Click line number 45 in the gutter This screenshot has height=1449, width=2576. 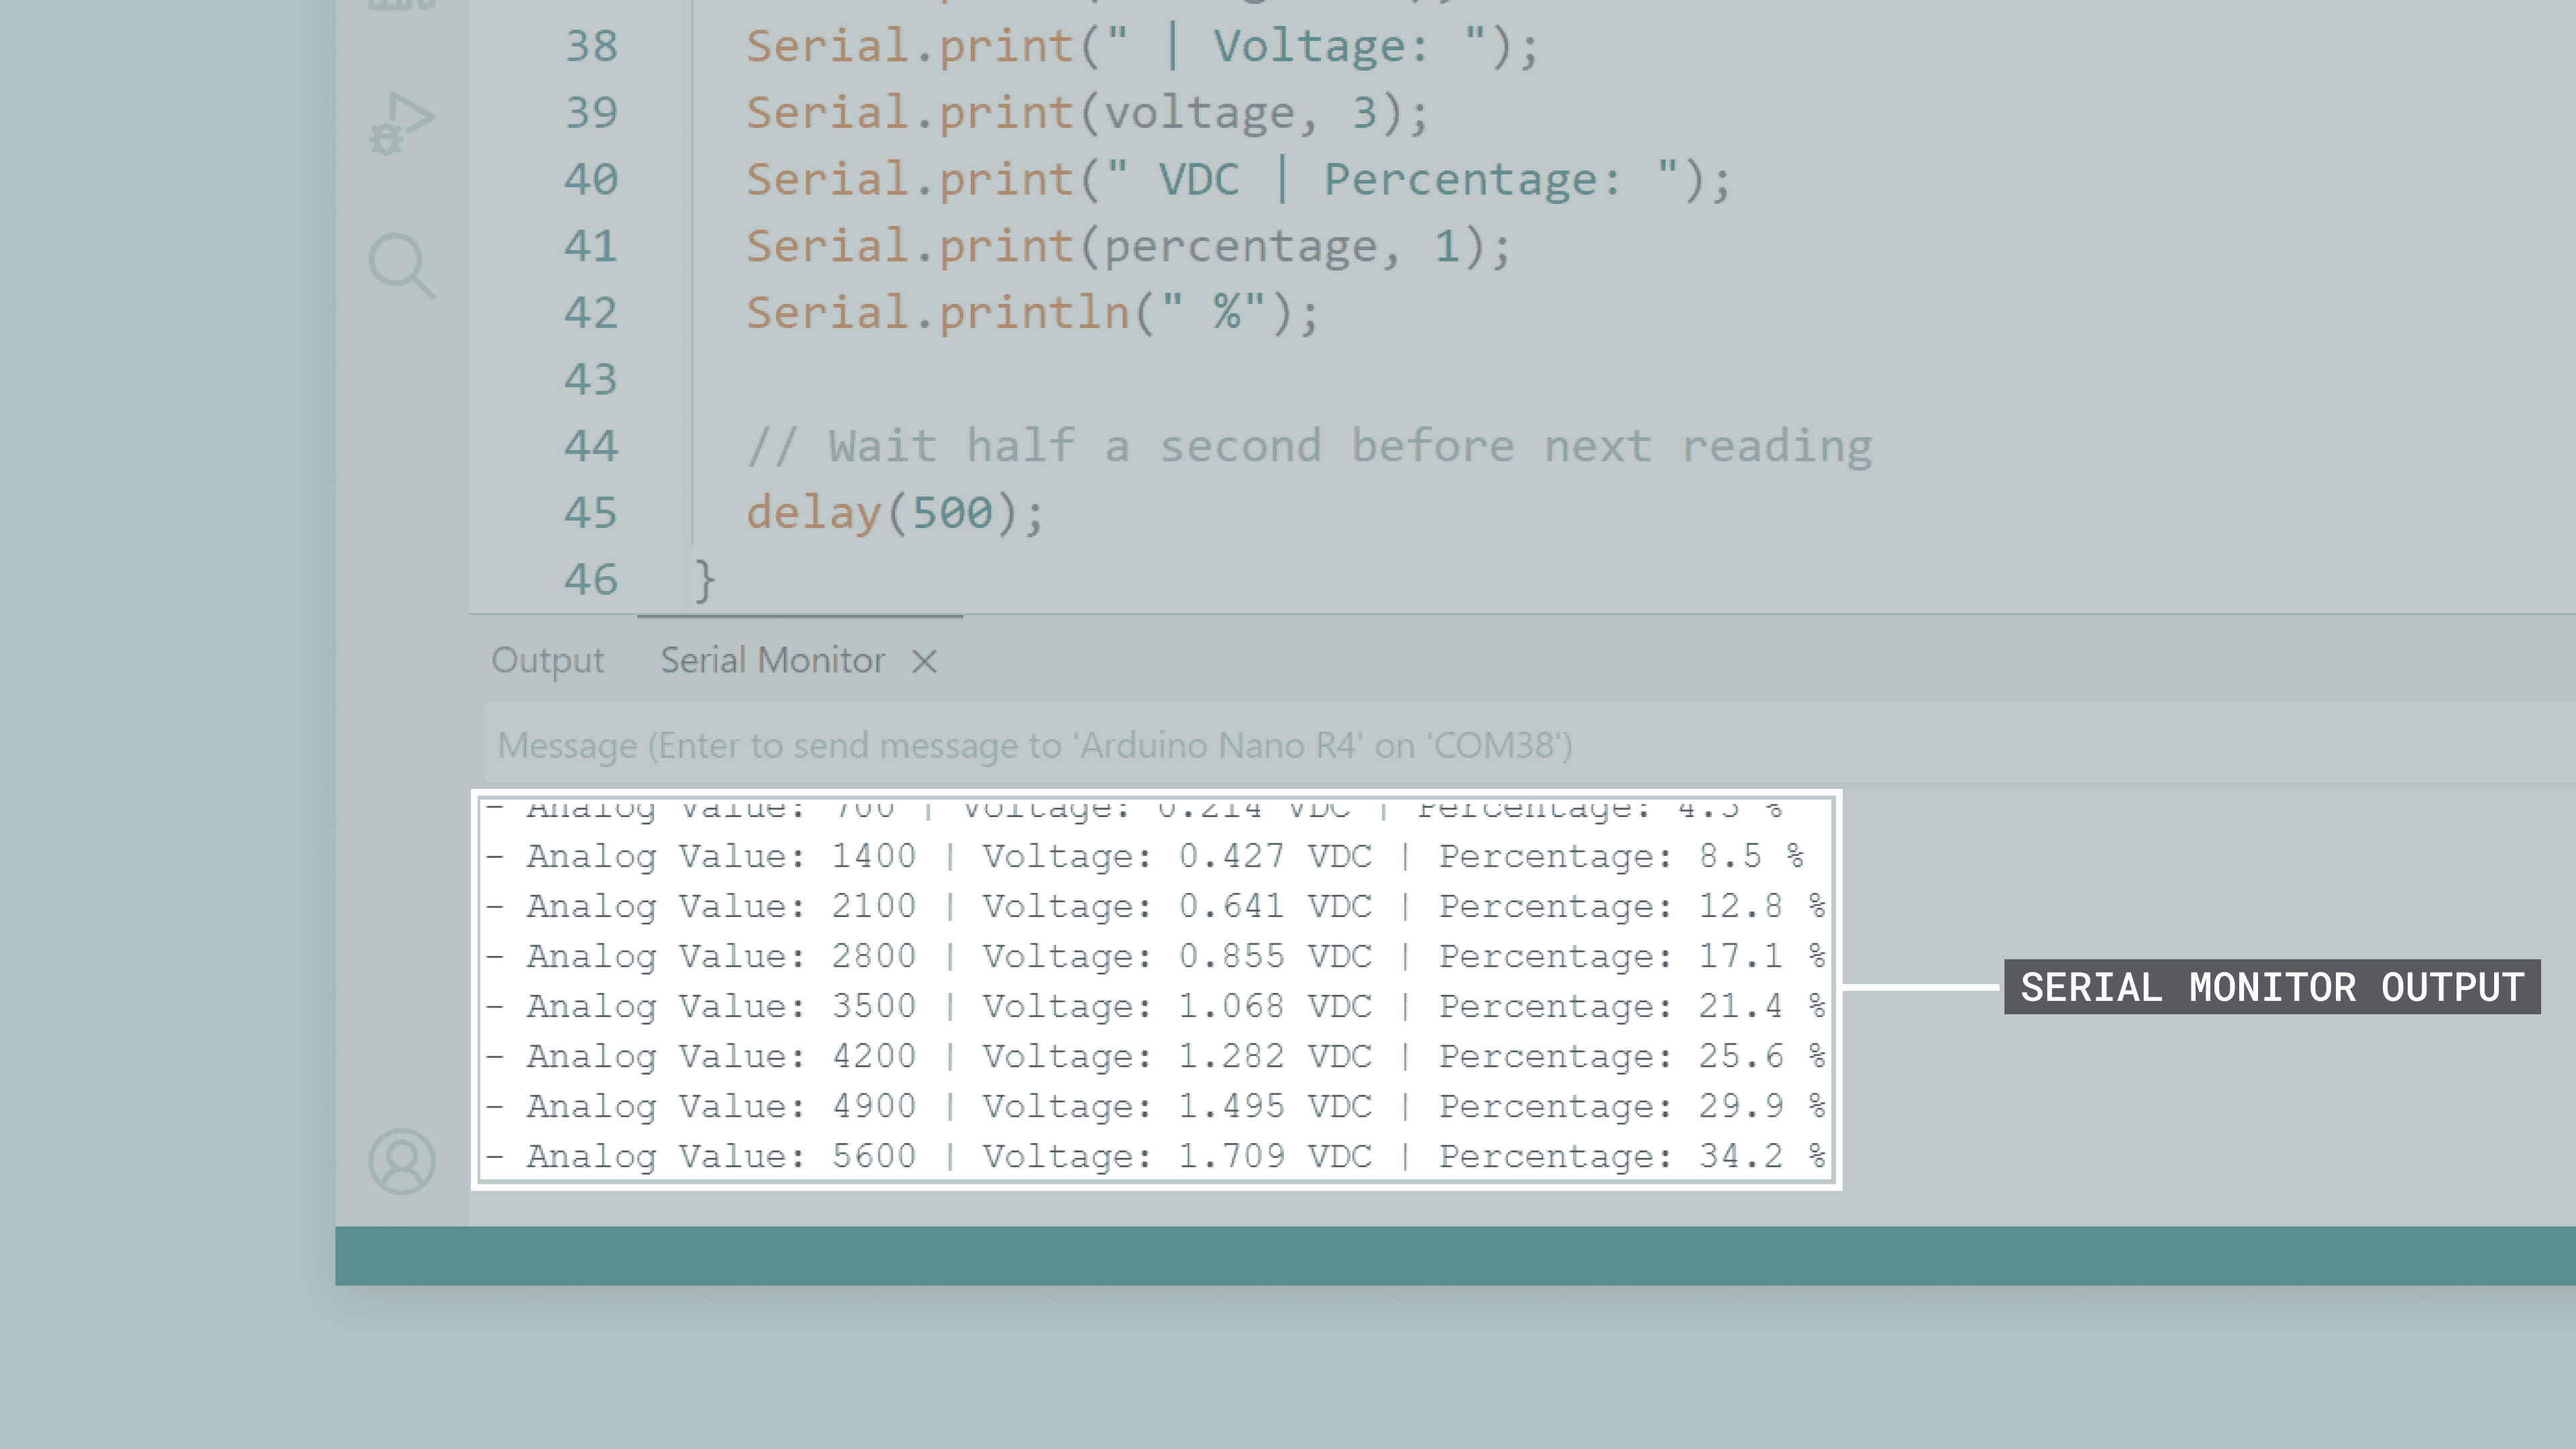(591, 513)
